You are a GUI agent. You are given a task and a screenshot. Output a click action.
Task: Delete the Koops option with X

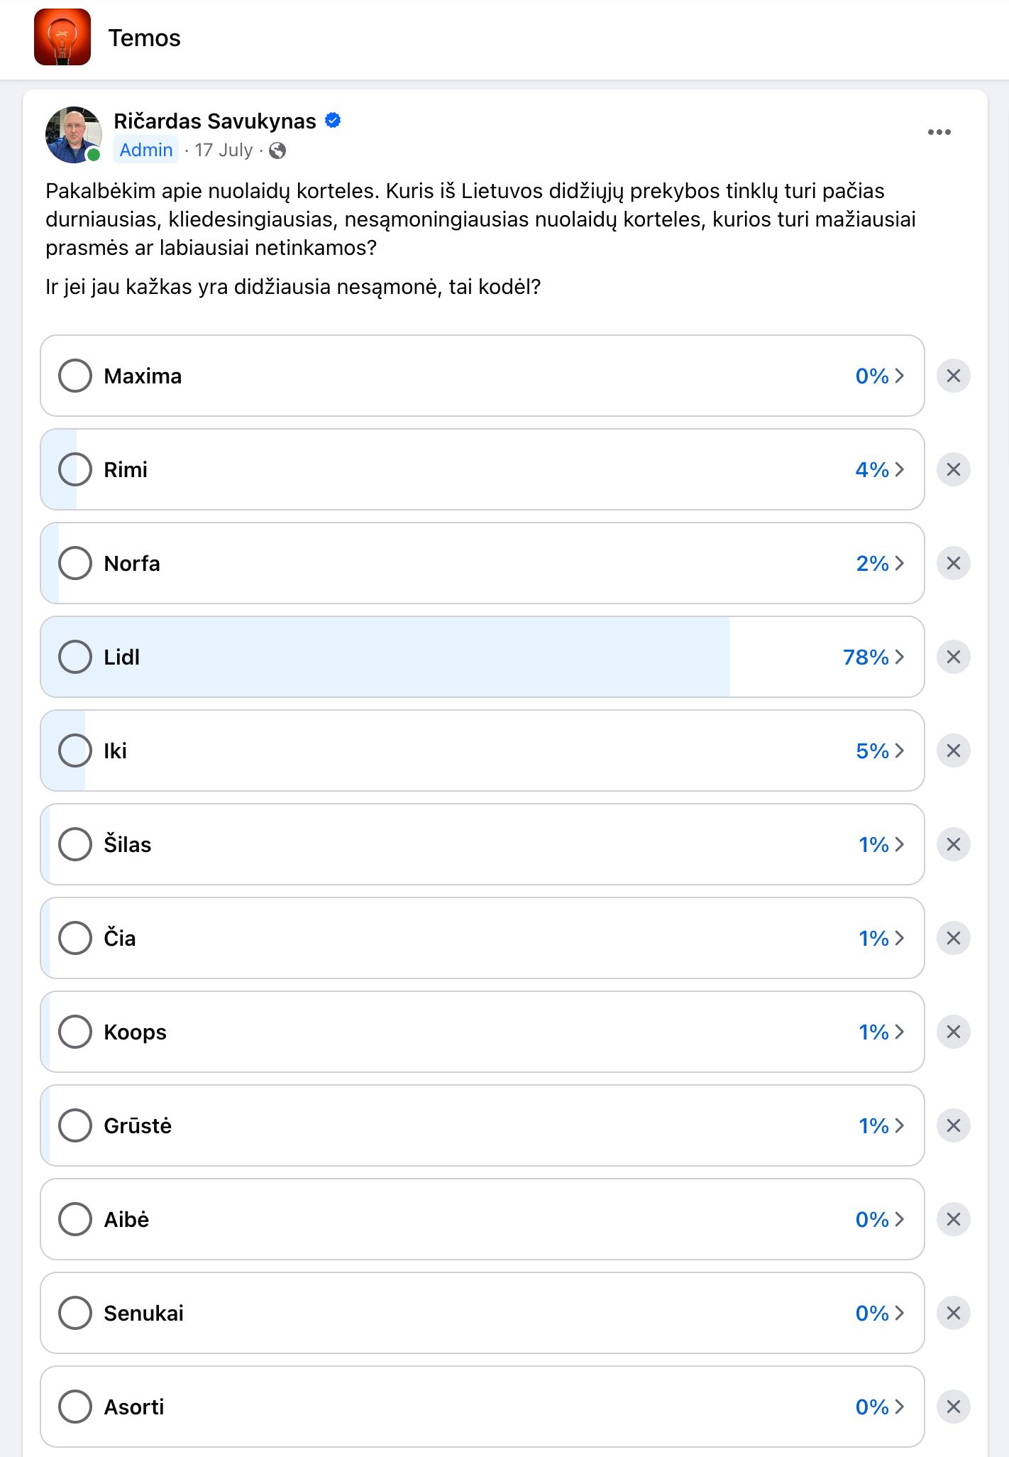coord(953,1032)
